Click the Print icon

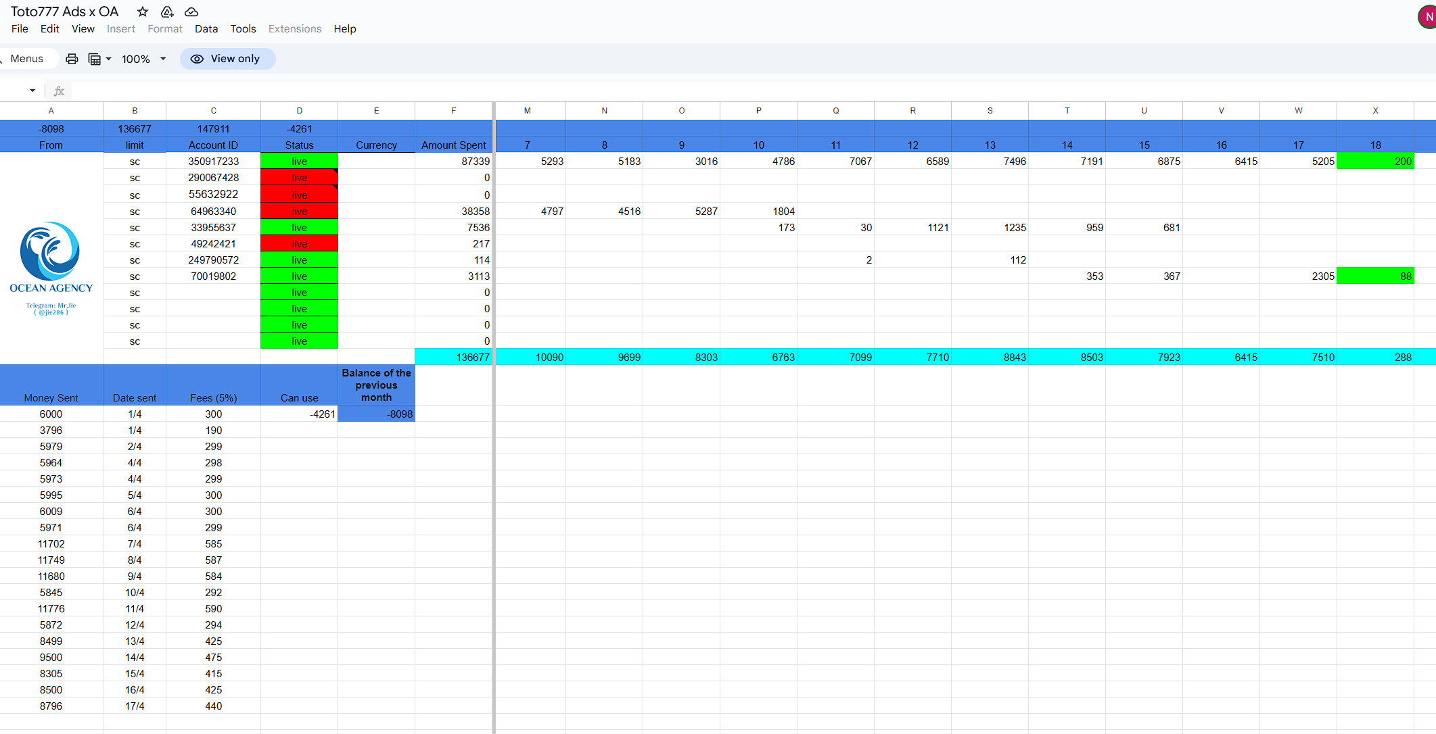pyautogui.click(x=72, y=59)
